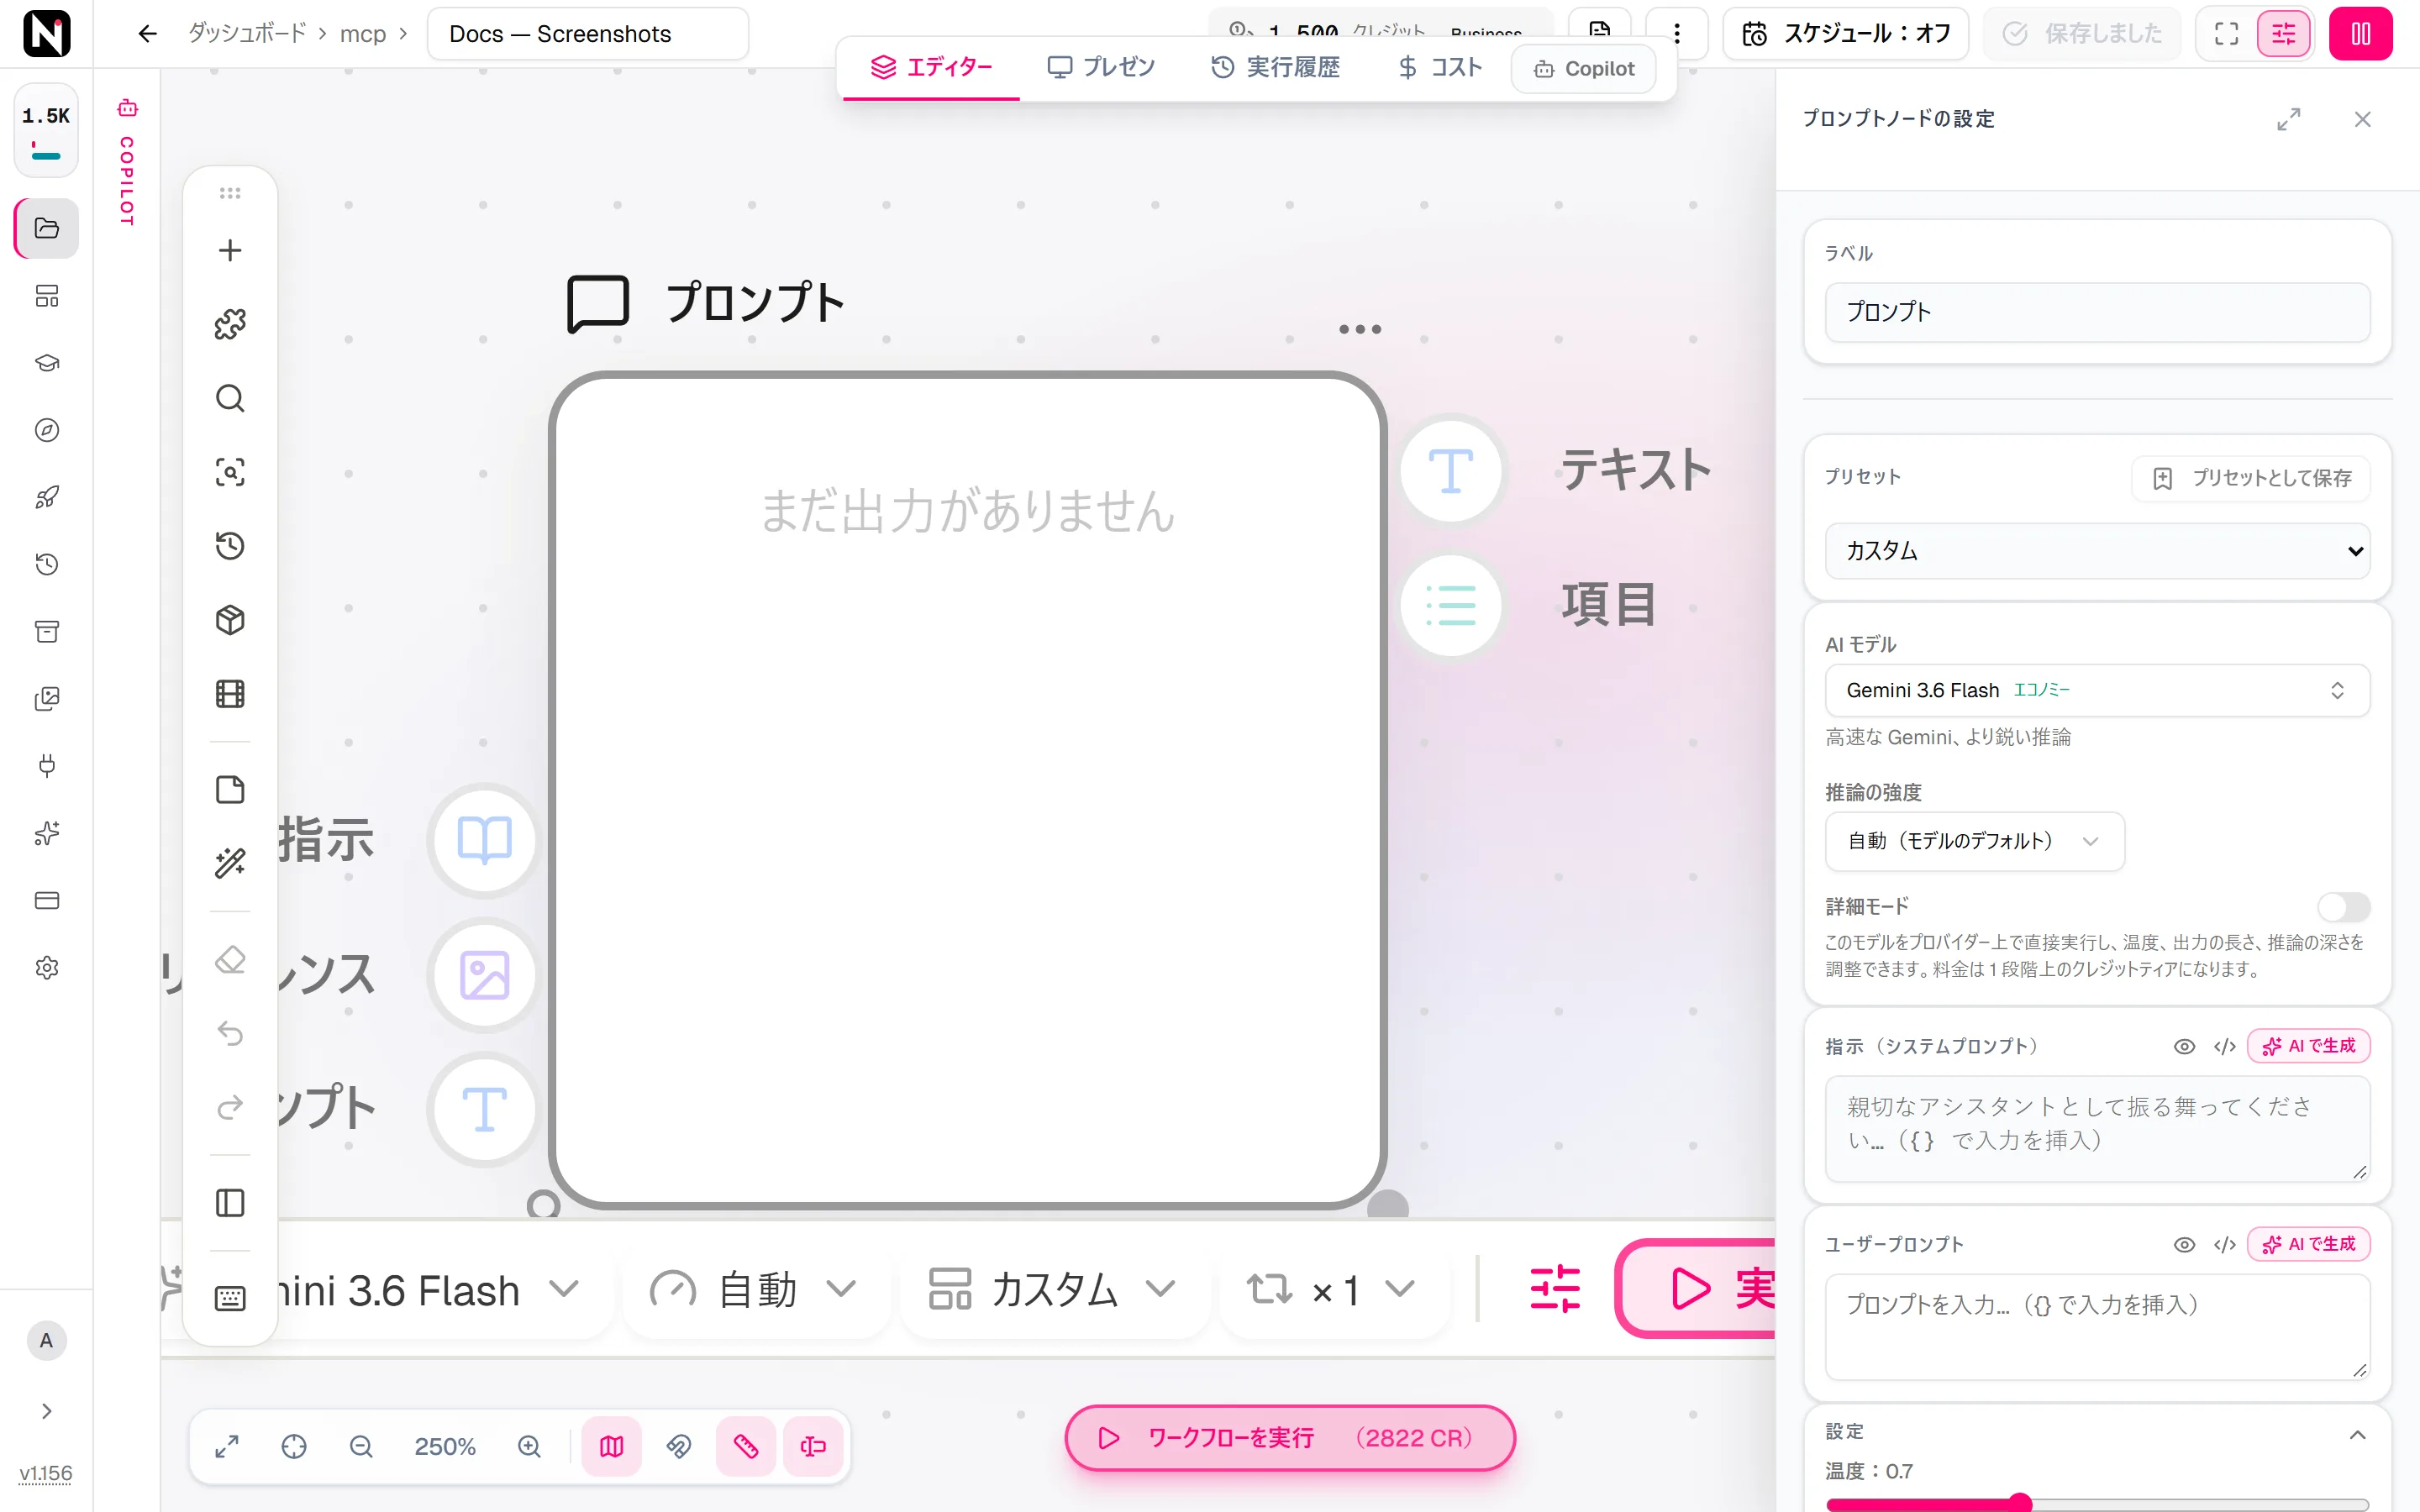The image size is (2420, 1512).
Task: Click the zoom-out magnifier in bottom bar
Action: pyautogui.click(x=361, y=1447)
